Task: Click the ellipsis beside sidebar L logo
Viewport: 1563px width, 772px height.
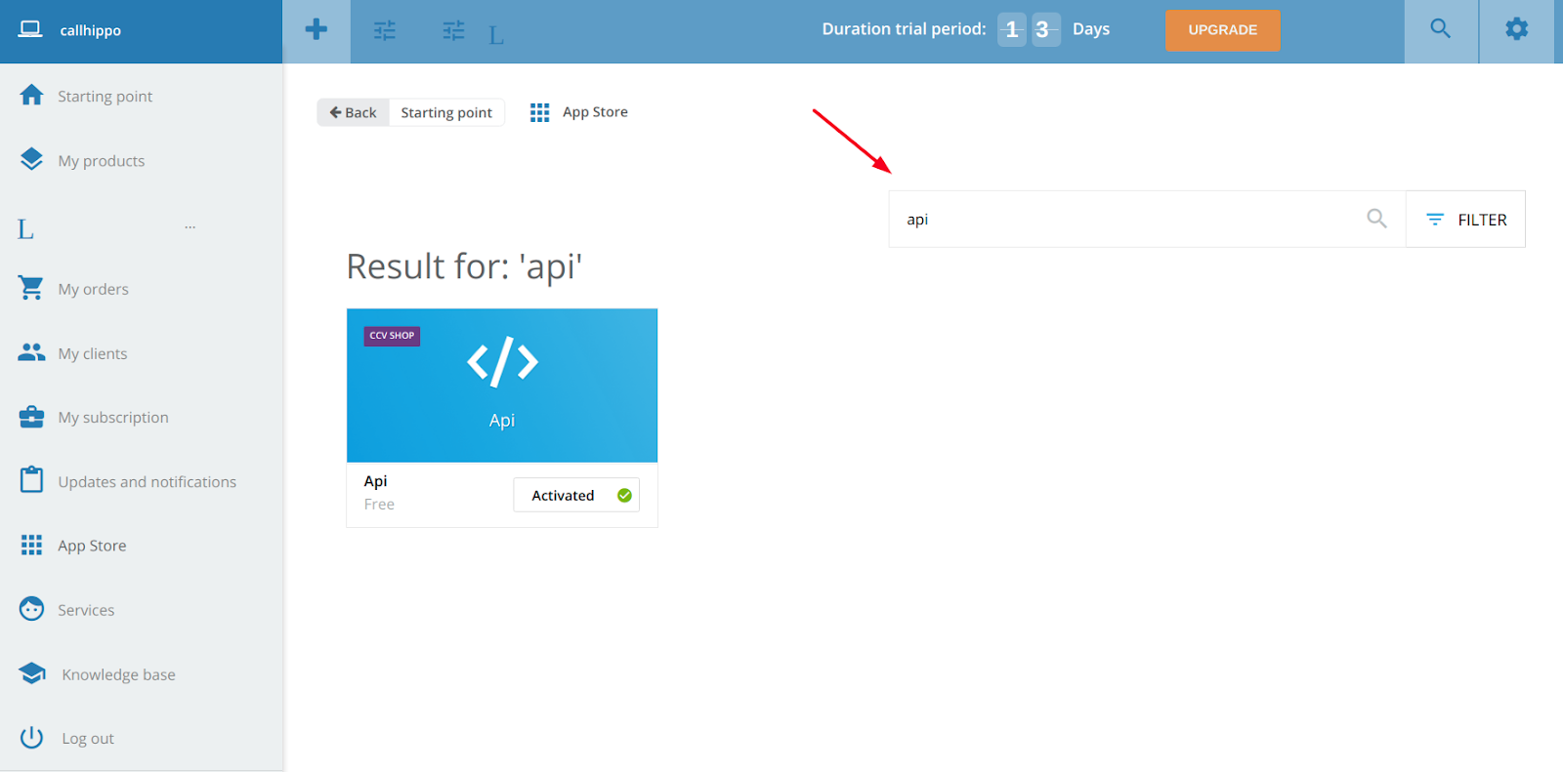Action: (x=190, y=227)
